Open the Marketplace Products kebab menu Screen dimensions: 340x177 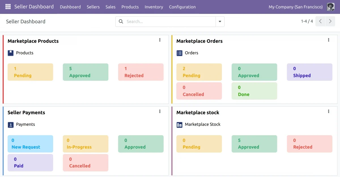click(x=160, y=40)
